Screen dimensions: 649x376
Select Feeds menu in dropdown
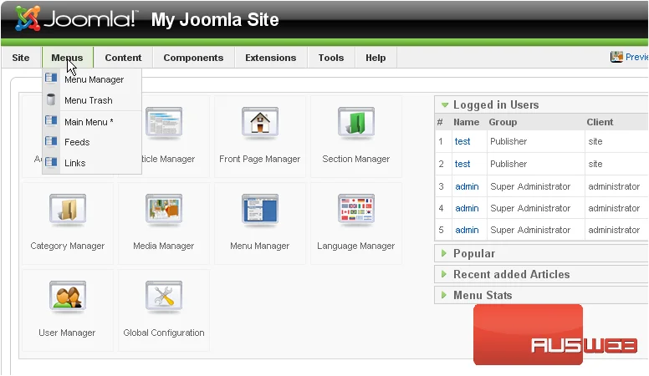point(77,142)
